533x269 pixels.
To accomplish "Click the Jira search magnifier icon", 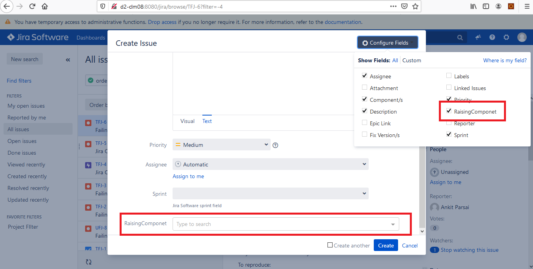I will click(460, 38).
